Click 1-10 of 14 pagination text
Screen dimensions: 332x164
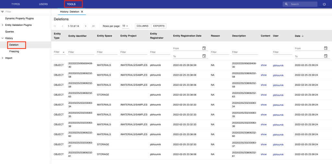pyautogui.click(x=73, y=26)
